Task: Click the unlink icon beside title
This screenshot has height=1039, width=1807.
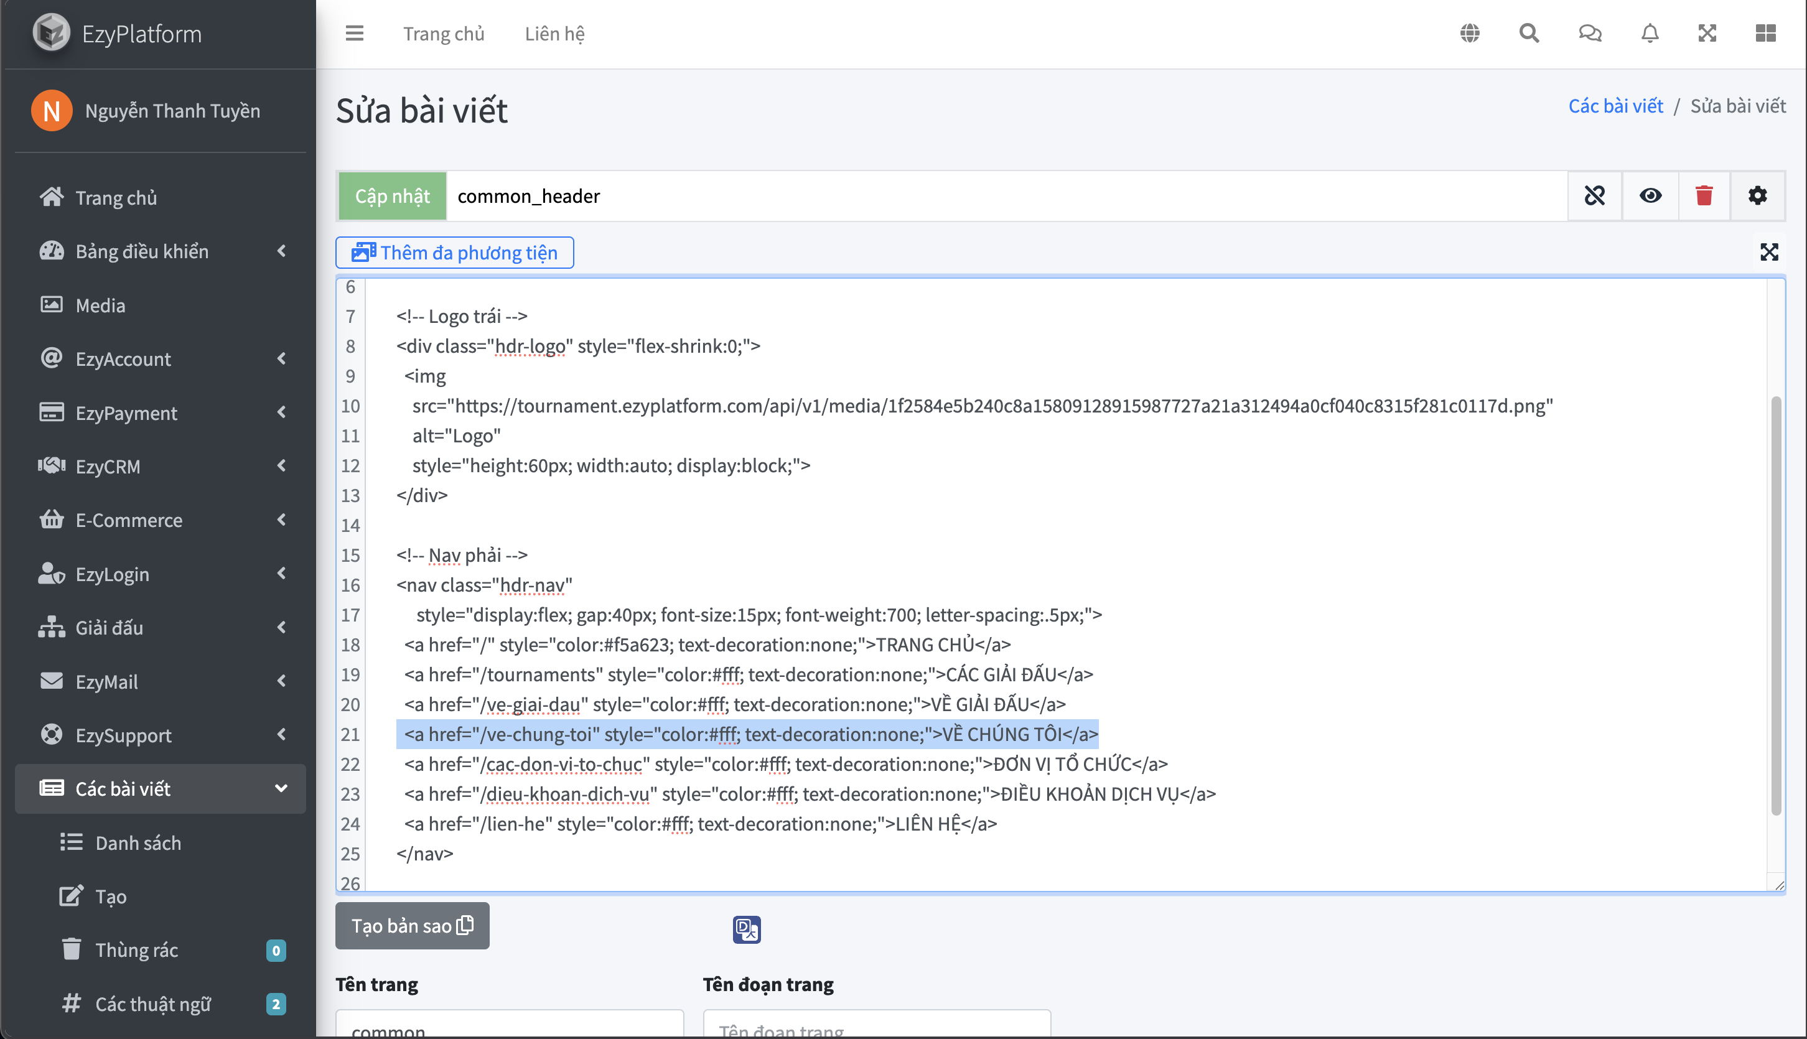Action: click(x=1594, y=195)
